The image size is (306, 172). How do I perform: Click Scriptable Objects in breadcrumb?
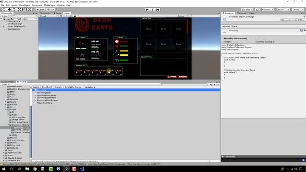[x=73, y=87]
